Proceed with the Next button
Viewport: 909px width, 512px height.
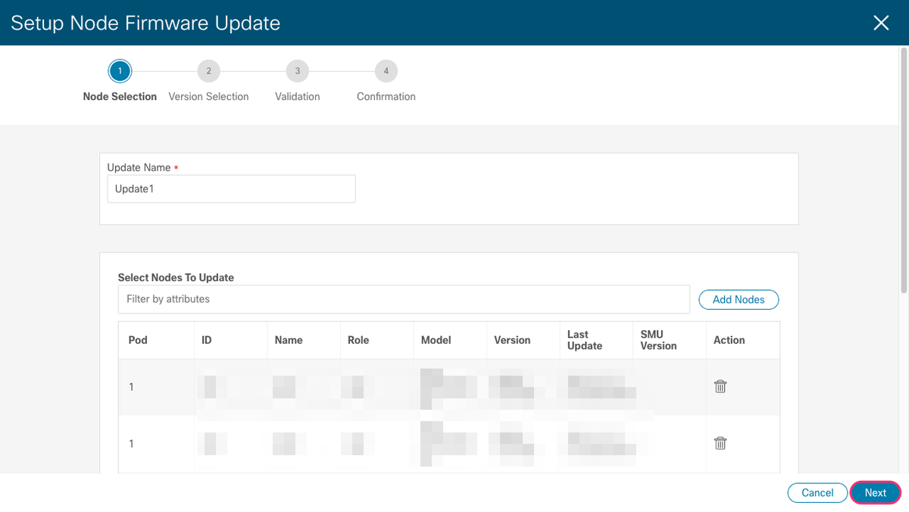coord(876,492)
